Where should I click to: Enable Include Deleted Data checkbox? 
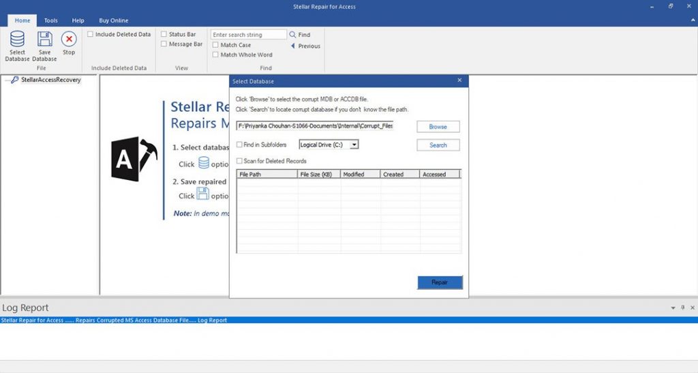[91, 34]
